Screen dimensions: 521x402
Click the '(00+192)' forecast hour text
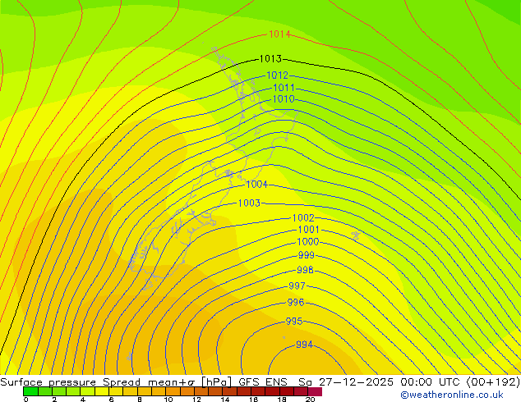point(493,382)
